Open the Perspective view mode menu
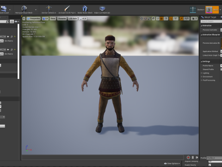The height and width of the screenshot is (167, 222). tap(33, 19)
